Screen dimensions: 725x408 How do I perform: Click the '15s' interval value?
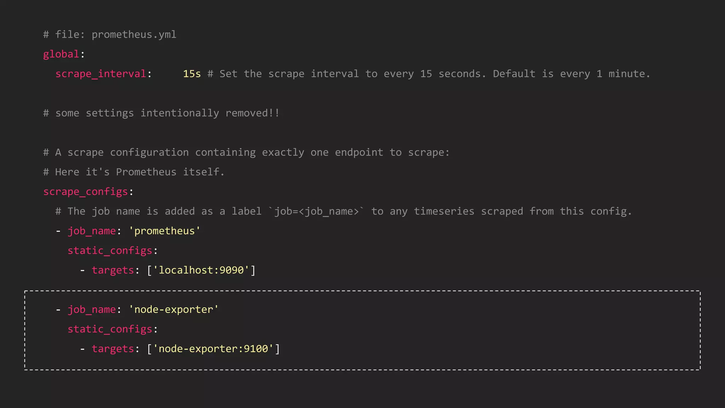(192, 74)
